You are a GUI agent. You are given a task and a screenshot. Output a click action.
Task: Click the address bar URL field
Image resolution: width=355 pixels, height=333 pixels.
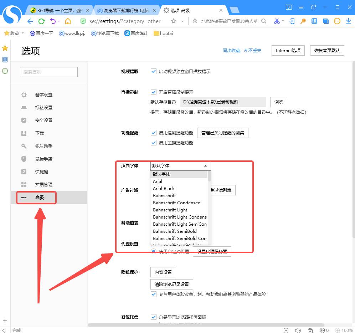coord(125,21)
